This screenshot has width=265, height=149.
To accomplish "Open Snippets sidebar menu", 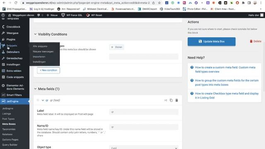I will point(12,46).
